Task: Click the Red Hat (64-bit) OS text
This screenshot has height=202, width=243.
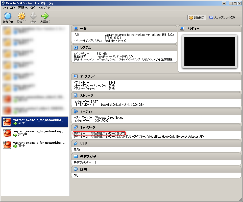Action: coord(115,41)
